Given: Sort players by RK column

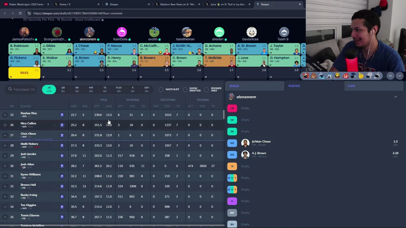Looking at the screenshot, I should pos(12,106).
